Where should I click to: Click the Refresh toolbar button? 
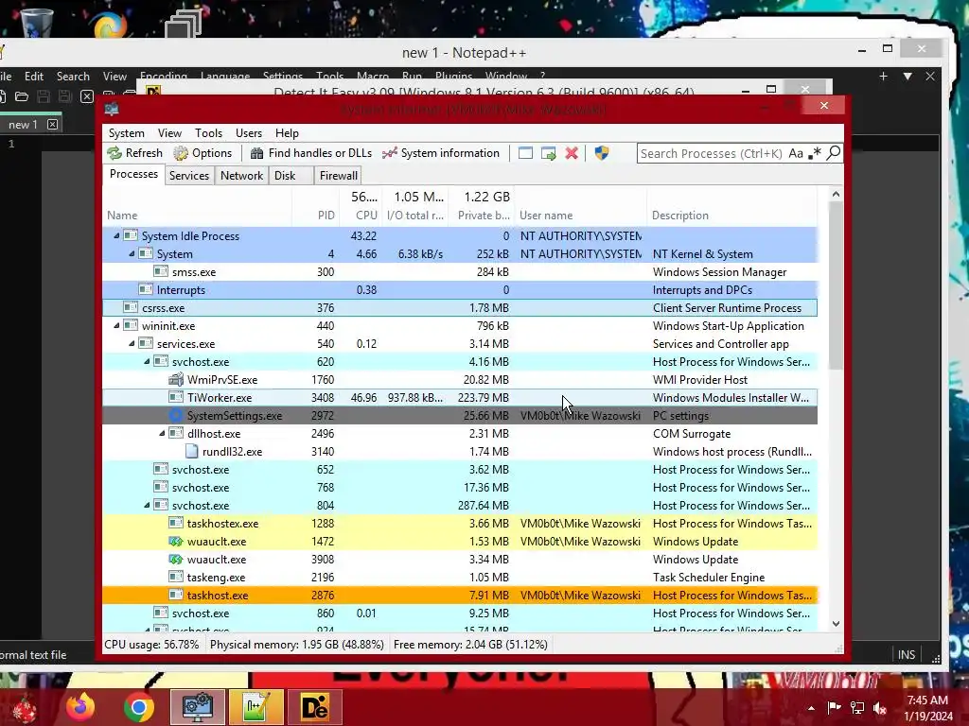point(134,153)
